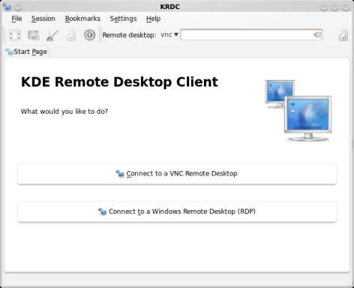Click the KRDC window menu icon in title bar
Screen dimensions: 354x288
tap(7, 7)
